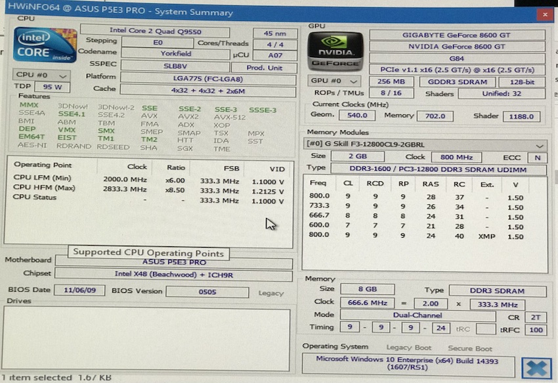
Task: Click the 2T command rate field
Action: (x=536, y=317)
